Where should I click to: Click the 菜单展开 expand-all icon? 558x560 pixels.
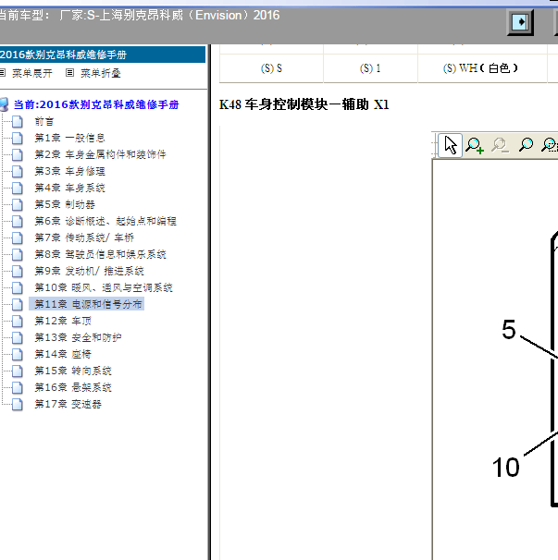(3, 73)
